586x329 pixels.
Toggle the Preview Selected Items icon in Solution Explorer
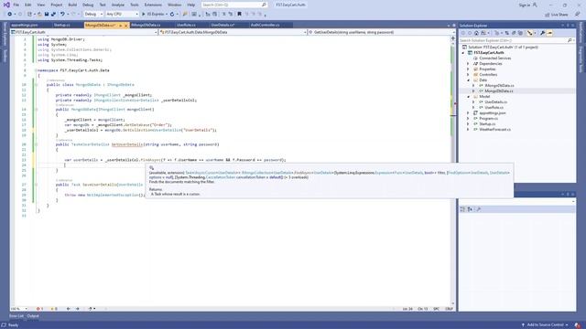coord(549,33)
